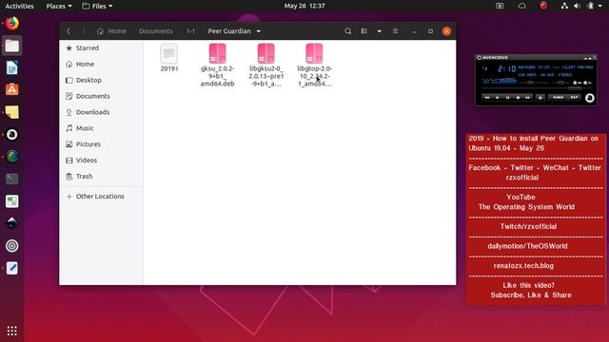
Task: Open Pictures in the sidebar
Action: pos(101,144)
